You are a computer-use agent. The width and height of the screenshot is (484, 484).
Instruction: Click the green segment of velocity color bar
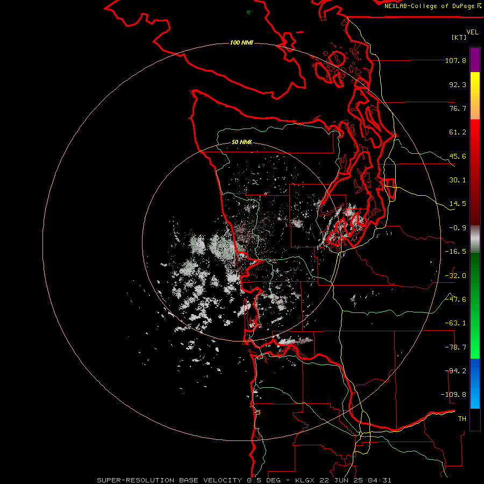(475, 305)
